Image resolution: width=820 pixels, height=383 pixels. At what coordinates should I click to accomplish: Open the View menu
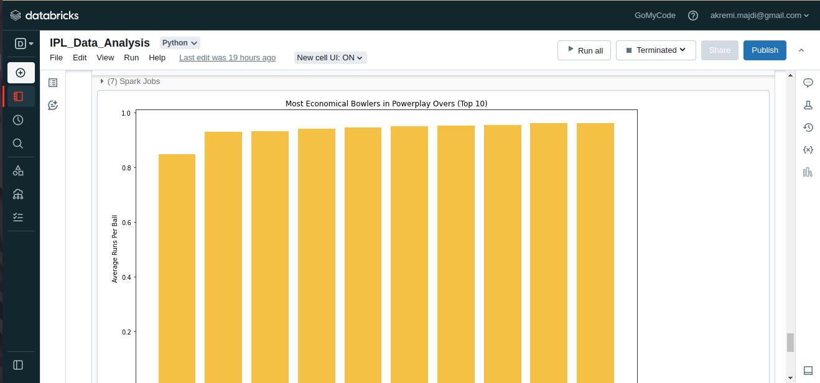pos(105,58)
